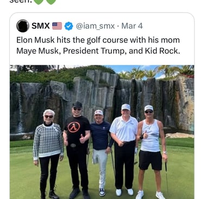Click the American flag emoji beside SMX
The width and height of the screenshot is (204, 199).
coord(57,26)
